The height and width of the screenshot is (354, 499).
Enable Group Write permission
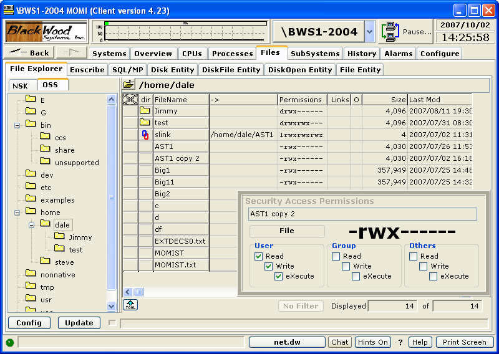[x=346, y=266]
